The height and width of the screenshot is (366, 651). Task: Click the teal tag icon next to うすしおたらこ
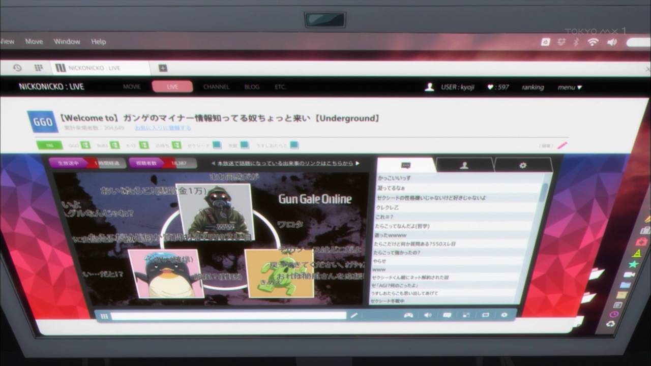pos(294,145)
